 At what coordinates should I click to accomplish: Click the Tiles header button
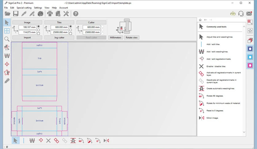(x=59, y=22)
